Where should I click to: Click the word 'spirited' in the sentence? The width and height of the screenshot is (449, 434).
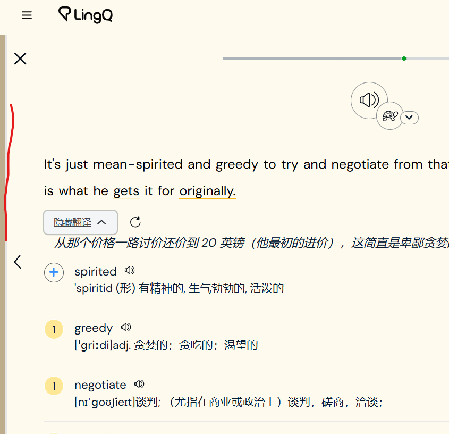point(159,164)
